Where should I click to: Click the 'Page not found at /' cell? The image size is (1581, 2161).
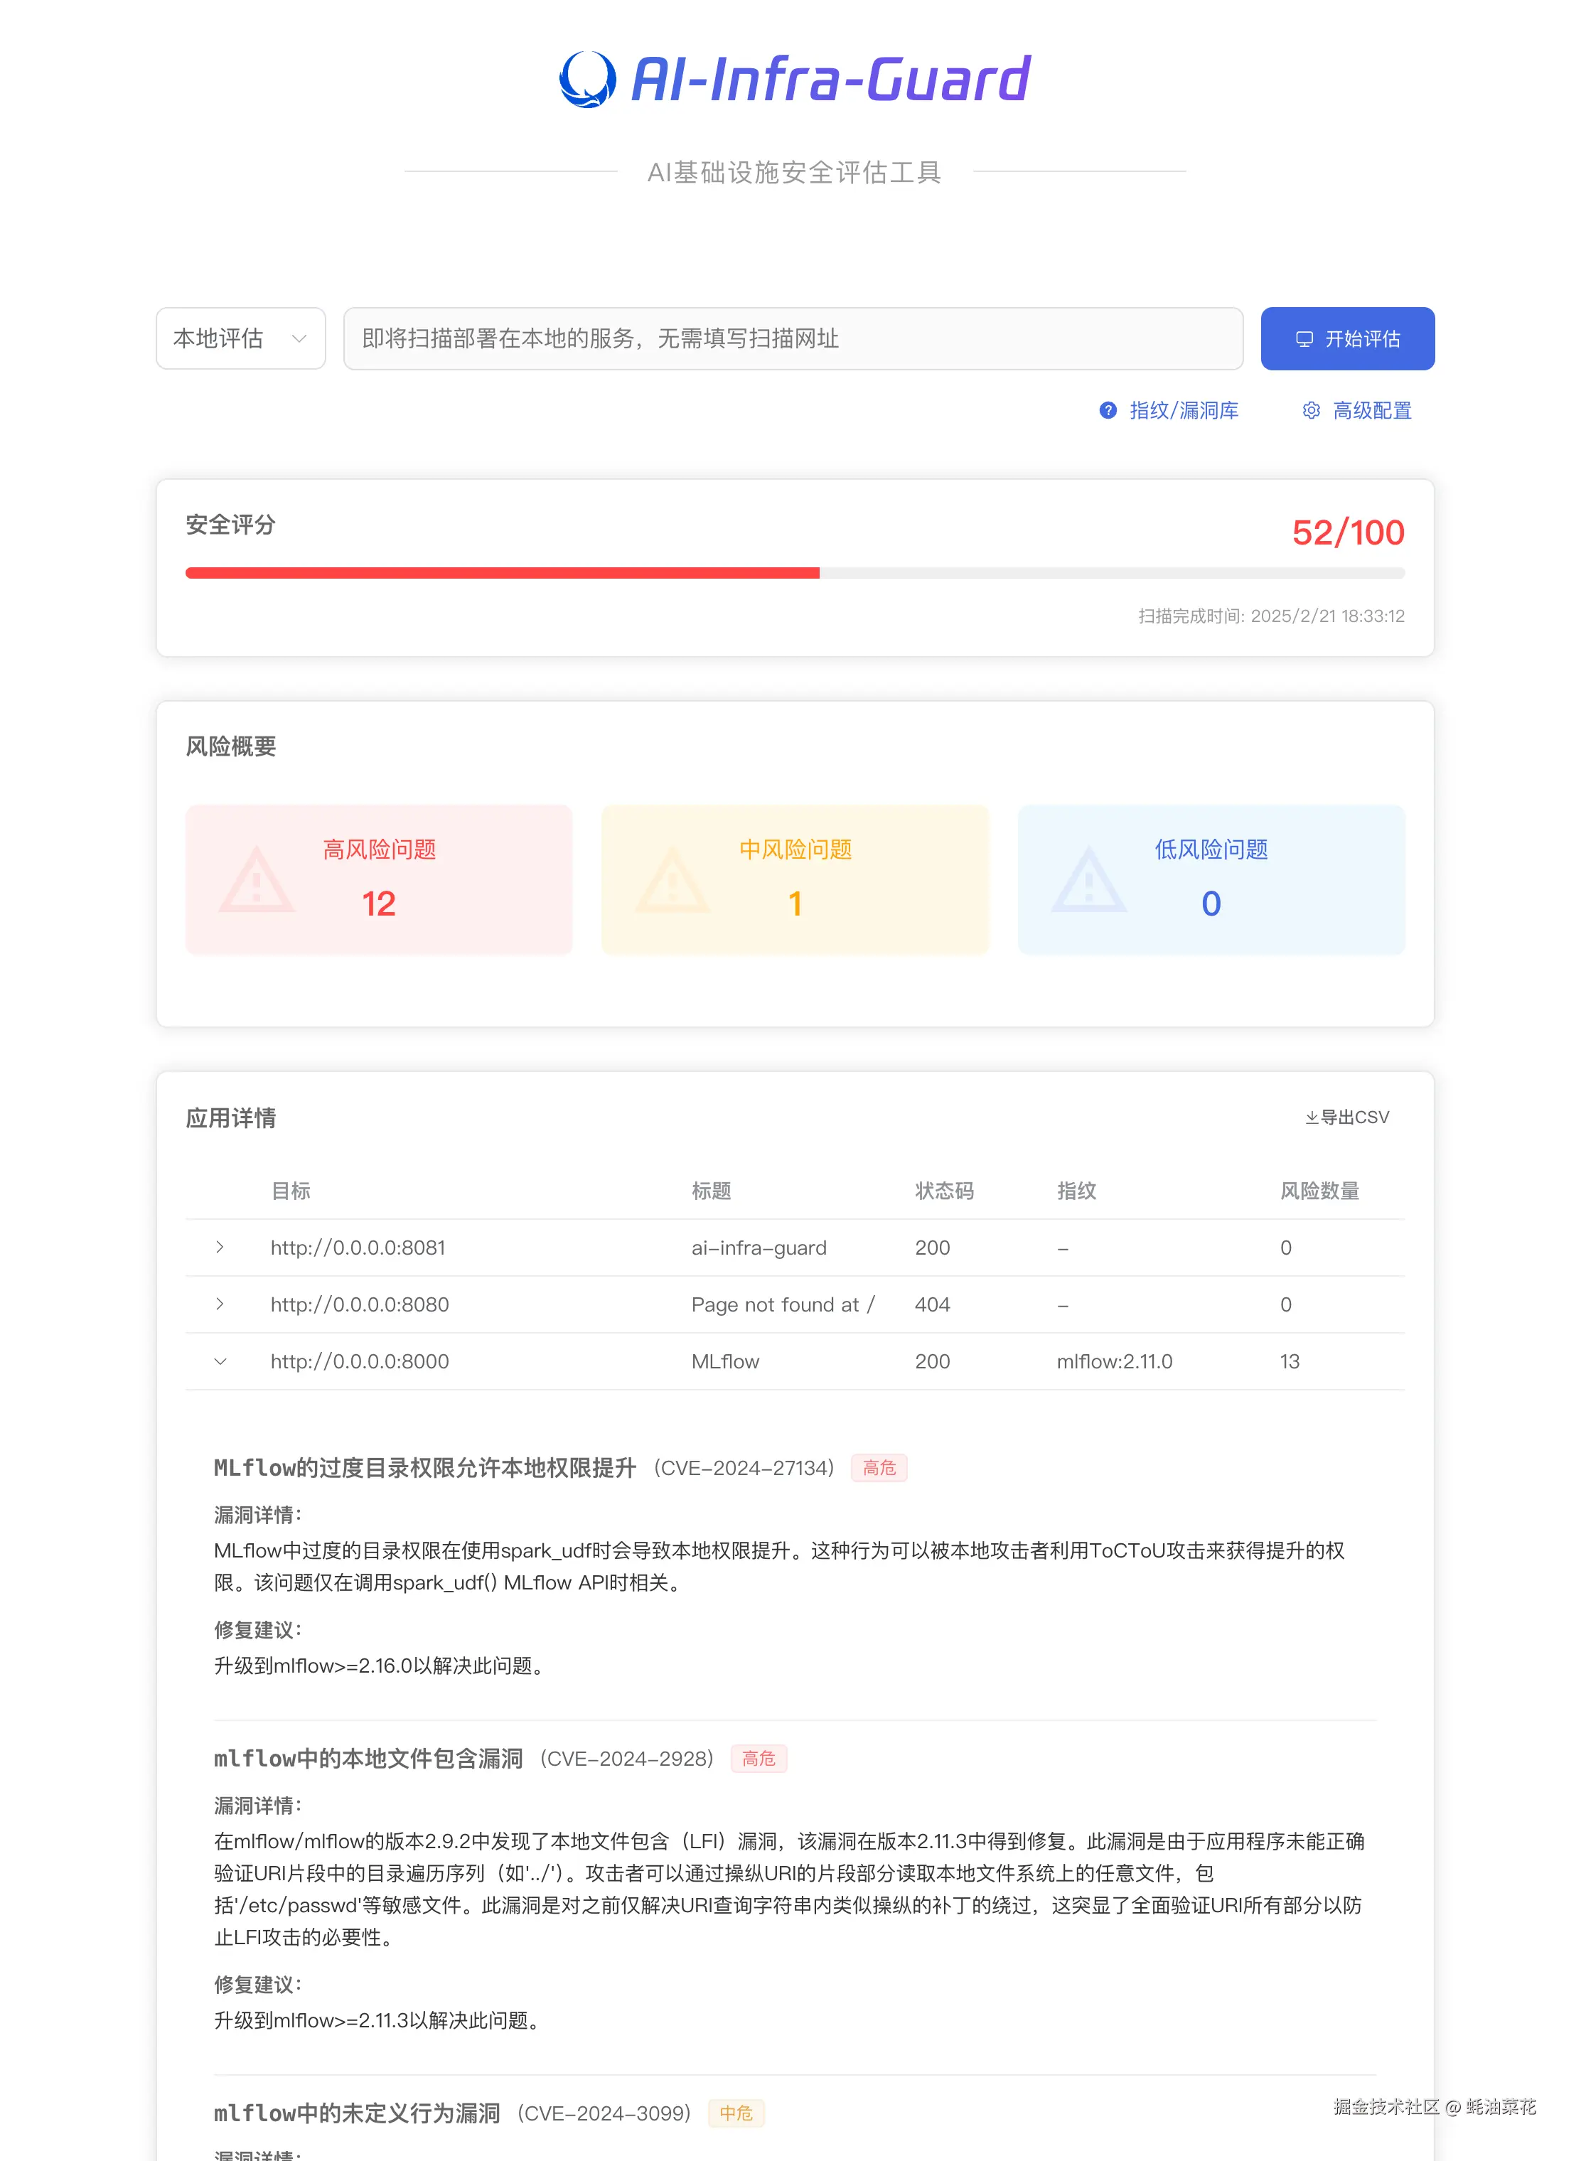(x=783, y=1304)
